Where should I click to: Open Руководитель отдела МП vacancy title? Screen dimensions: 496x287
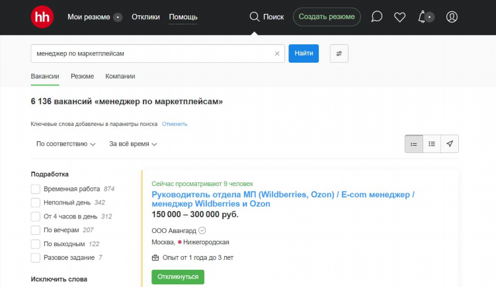283,199
